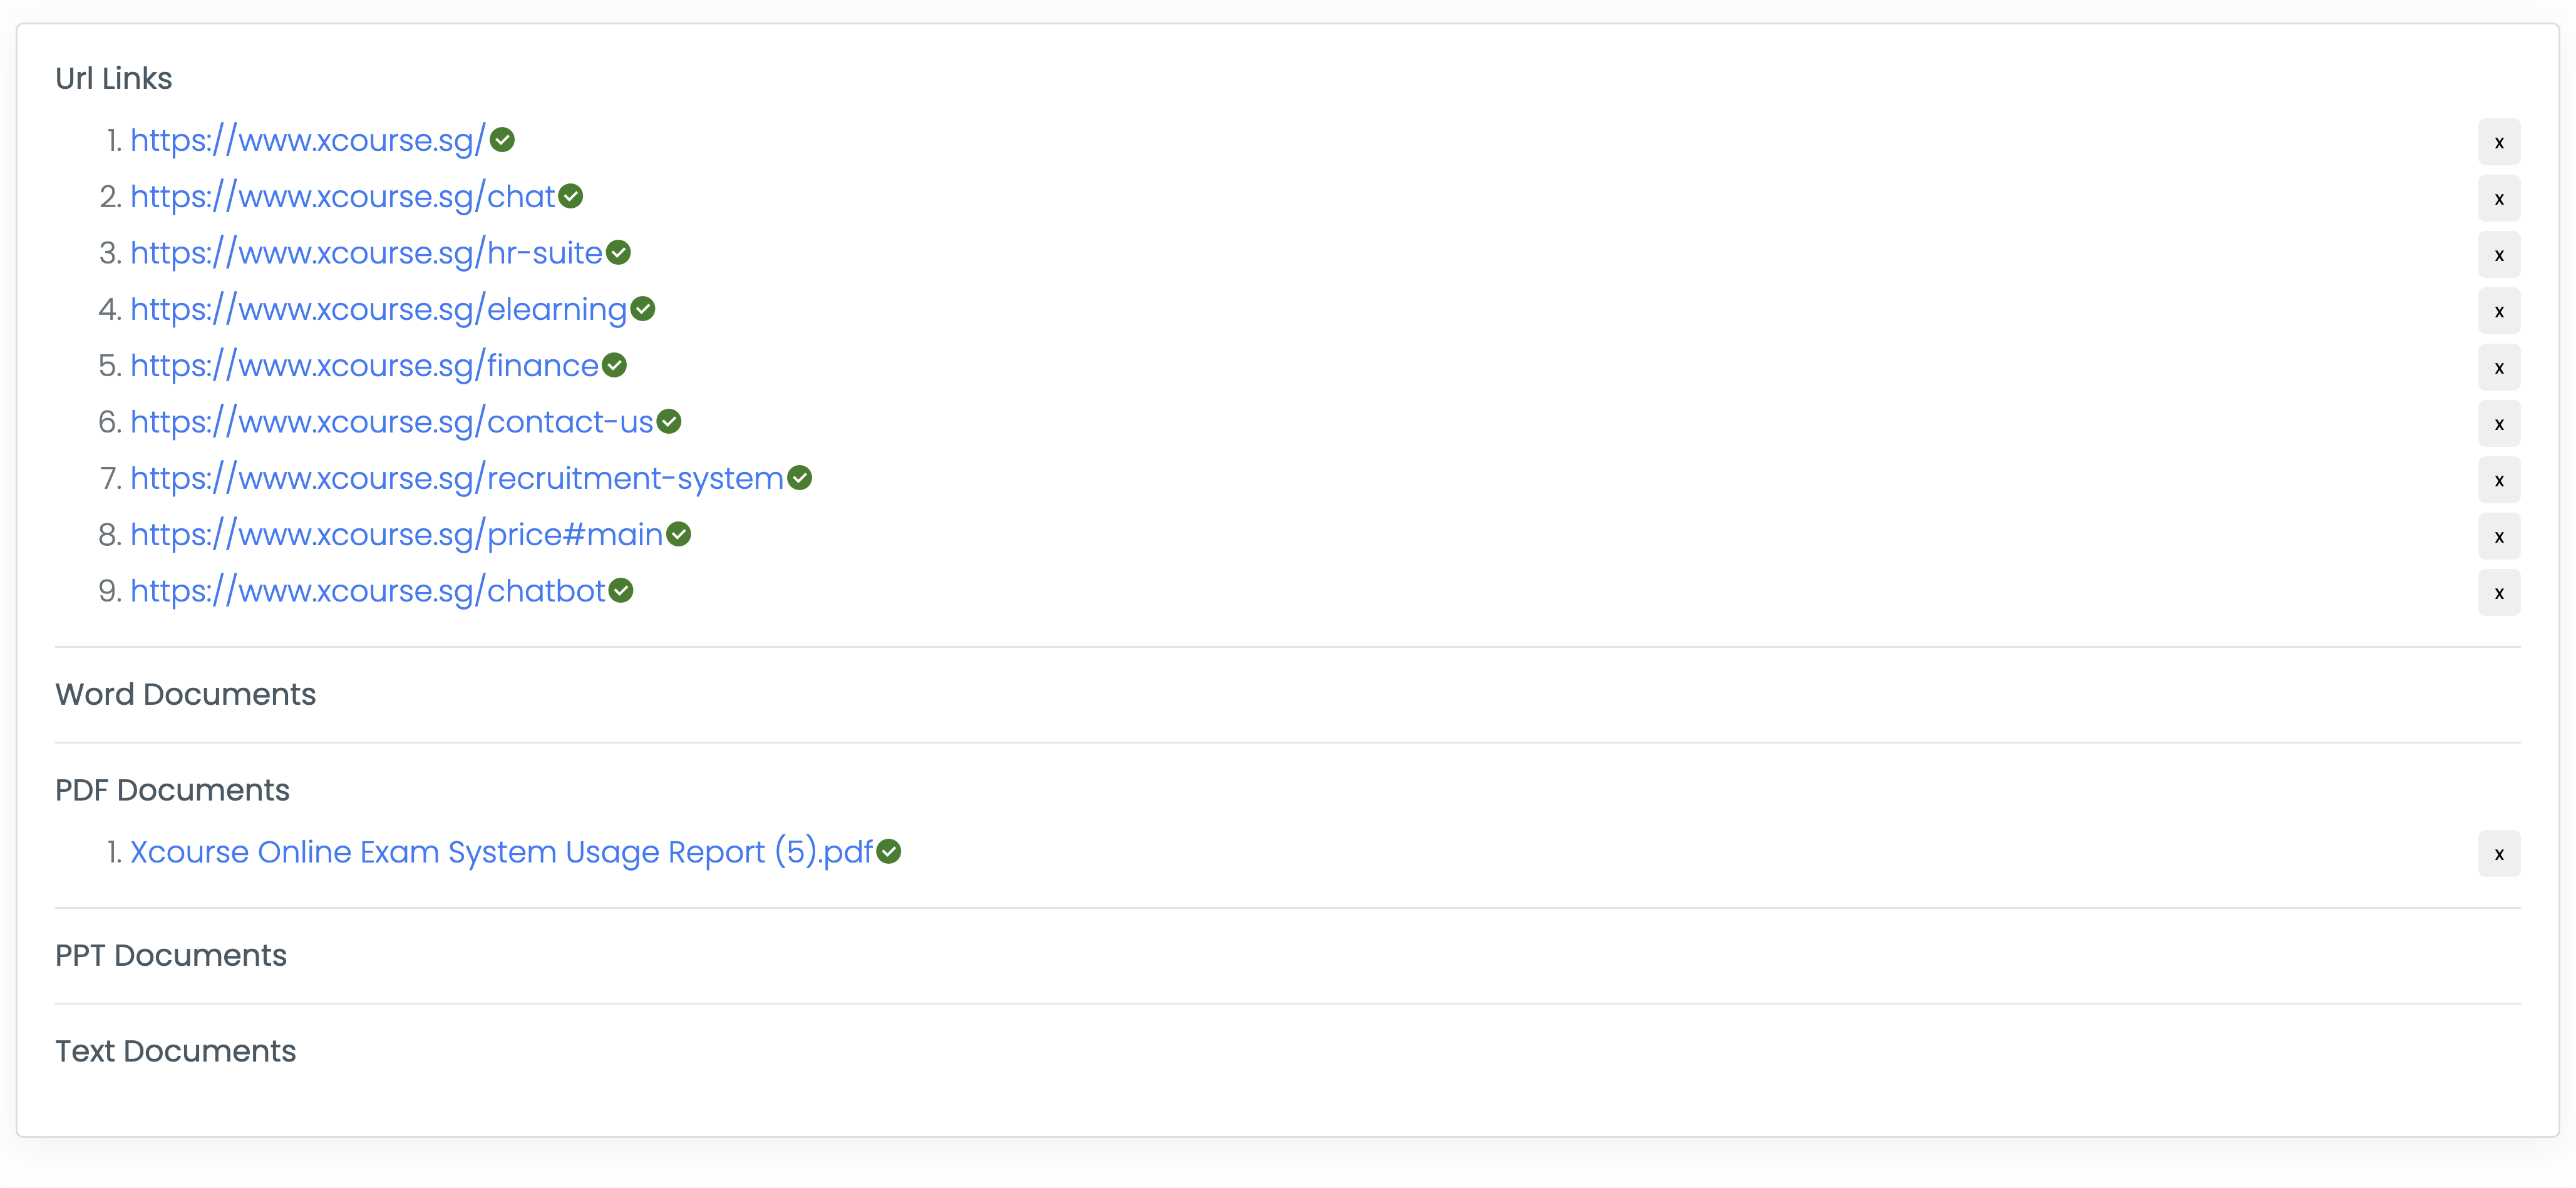Click green check icon beside Usage Report pdf
This screenshot has height=1188, width=2576.
tap(889, 851)
